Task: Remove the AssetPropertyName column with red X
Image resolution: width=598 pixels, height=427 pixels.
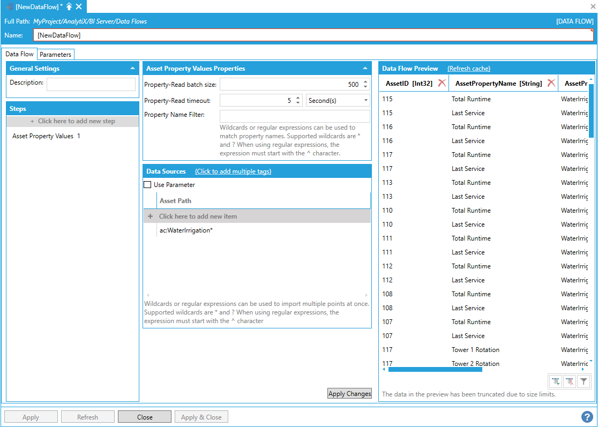Action: 551,83
